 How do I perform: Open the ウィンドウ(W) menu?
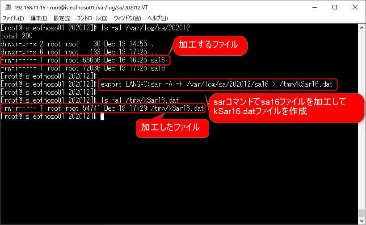point(127,18)
